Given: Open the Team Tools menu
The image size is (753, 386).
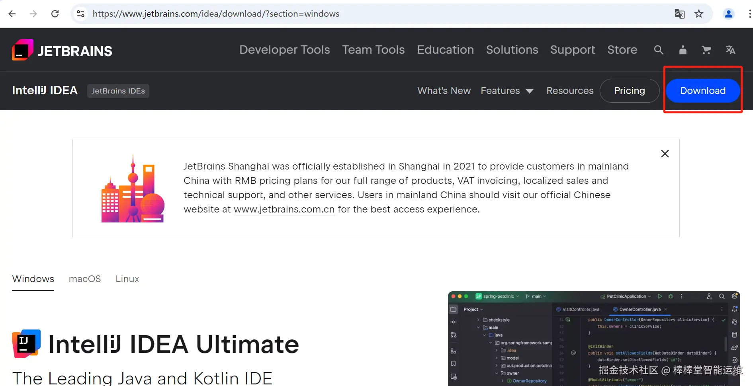Looking at the screenshot, I should 374,50.
